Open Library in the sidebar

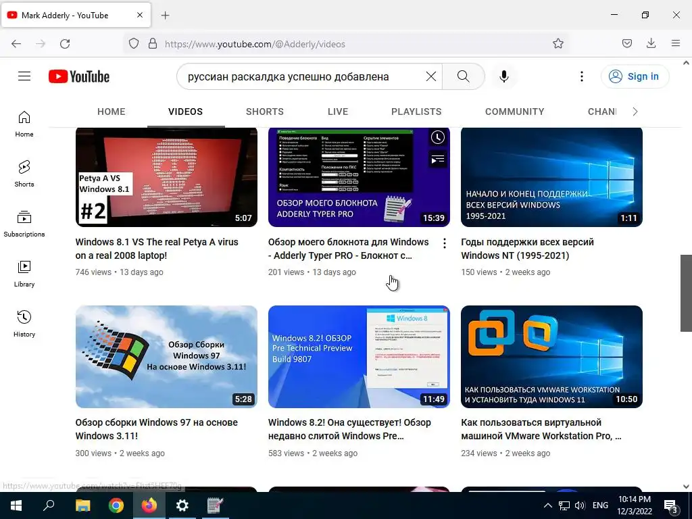click(x=24, y=274)
